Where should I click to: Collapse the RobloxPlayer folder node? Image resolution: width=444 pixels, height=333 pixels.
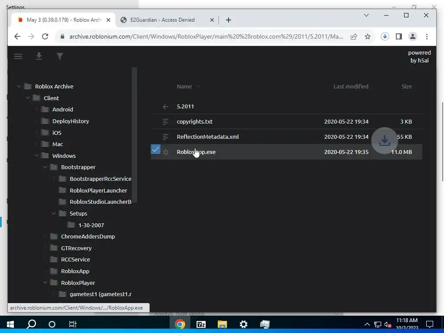(45, 283)
